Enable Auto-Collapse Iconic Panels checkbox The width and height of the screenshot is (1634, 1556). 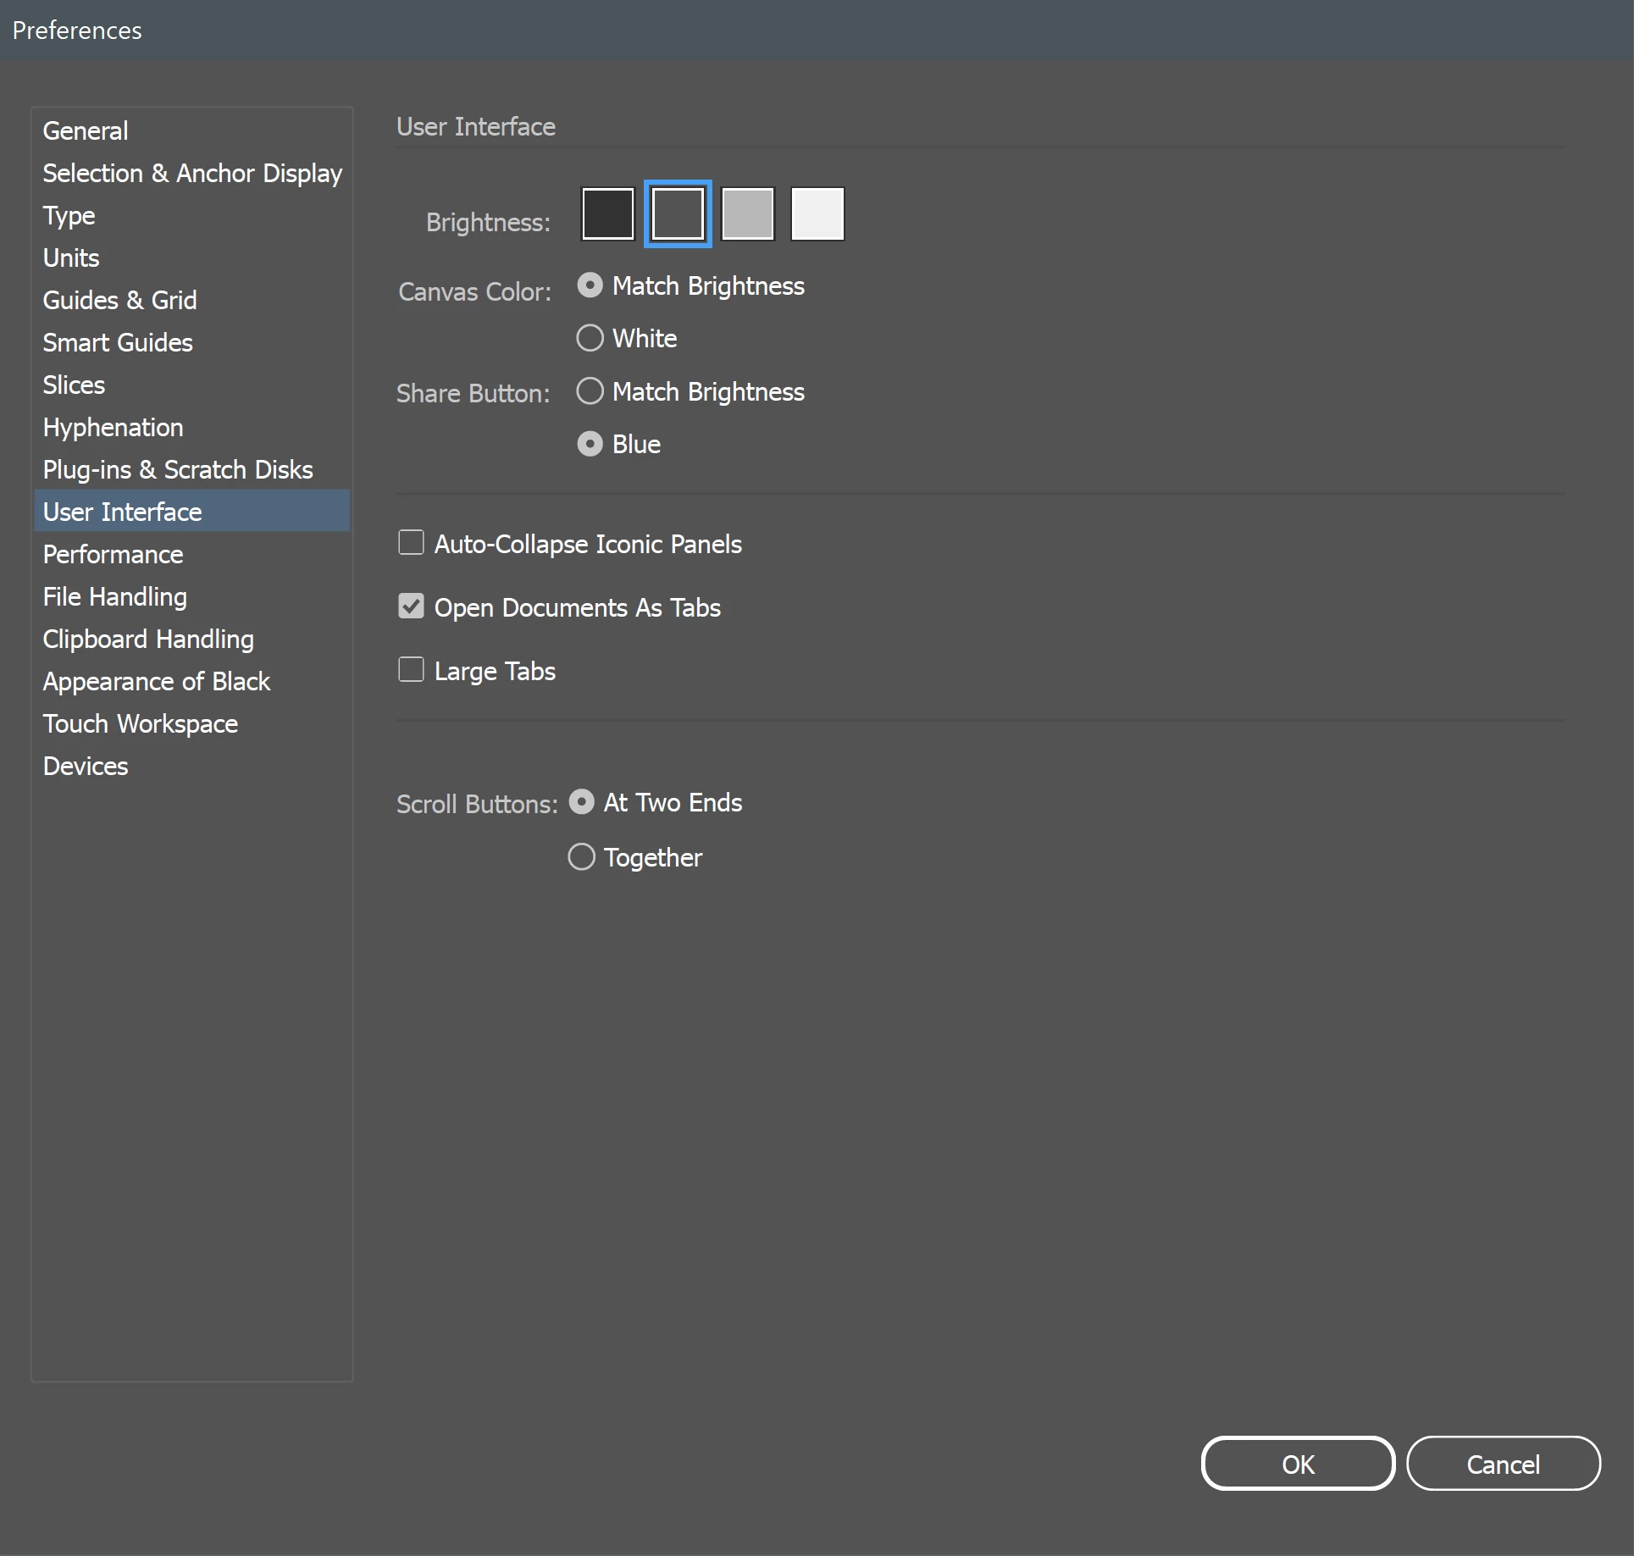pyautogui.click(x=412, y=543)
